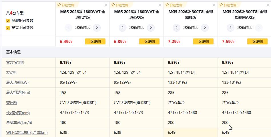This screenshot has height=137, width=271.
Task: Move 全球旗舰版 column left with arrow
Action: tap(176, 28)
